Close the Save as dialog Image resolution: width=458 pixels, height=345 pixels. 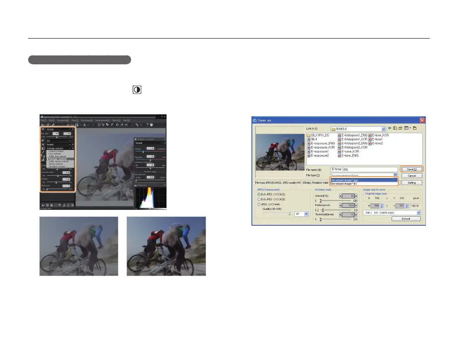pos(422,120)
